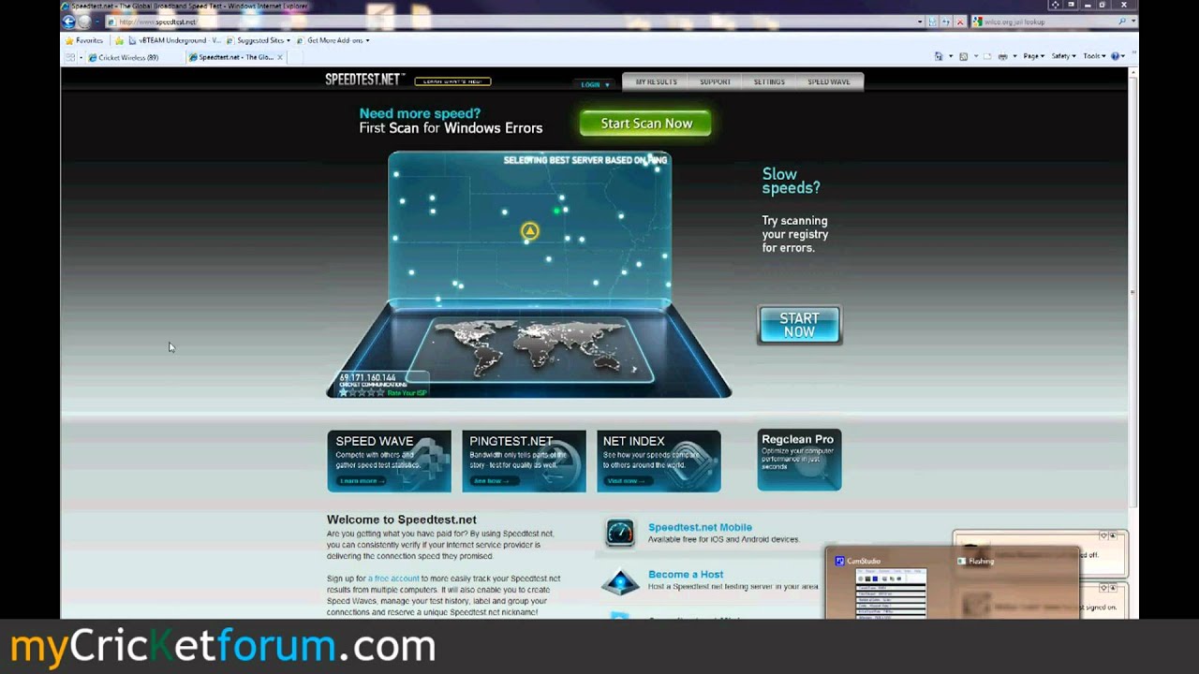Image resolution: width=1199 pixels, height=674 pixels.
Task: Click the Learn What's New banner button
Action: 452,81
